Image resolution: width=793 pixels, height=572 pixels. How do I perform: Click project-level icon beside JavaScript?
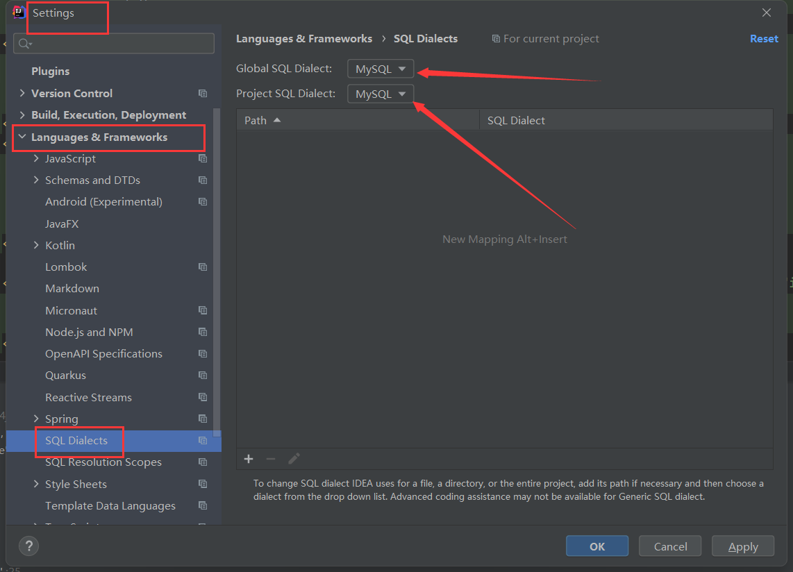pyautogui.click(x=203, y=159)
